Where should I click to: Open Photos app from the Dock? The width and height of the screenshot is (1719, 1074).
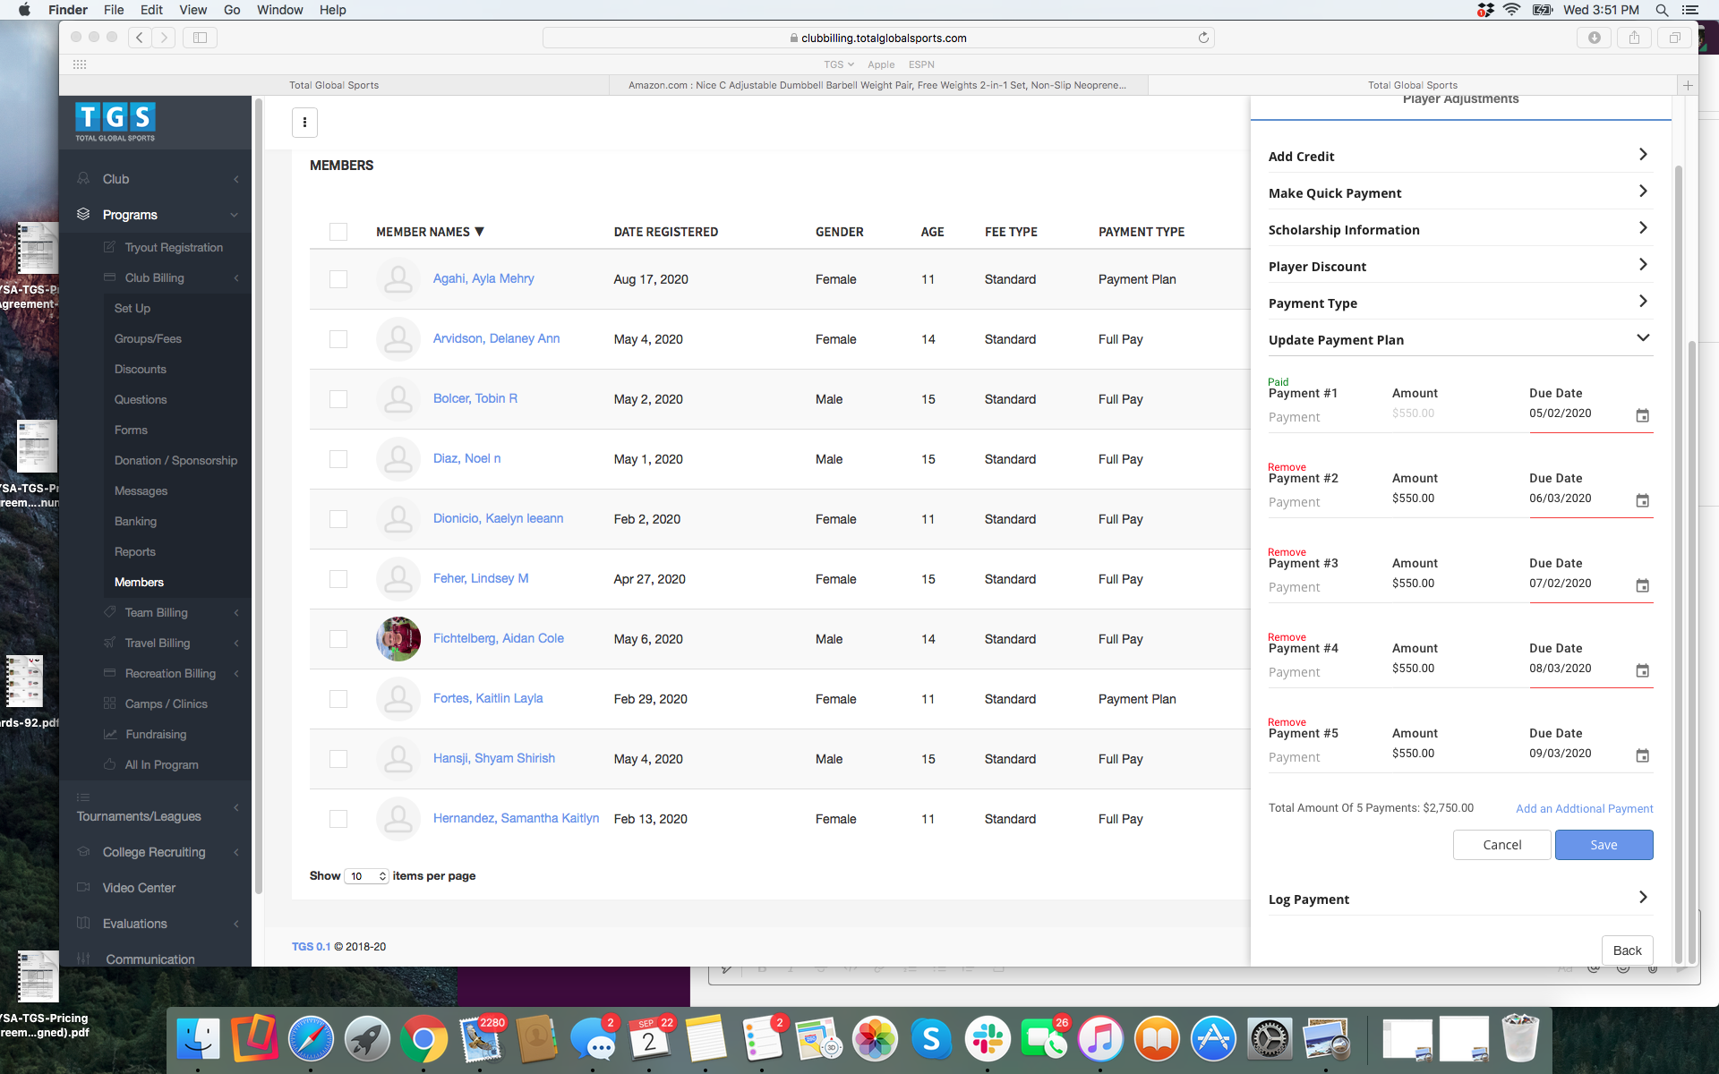875,1039
